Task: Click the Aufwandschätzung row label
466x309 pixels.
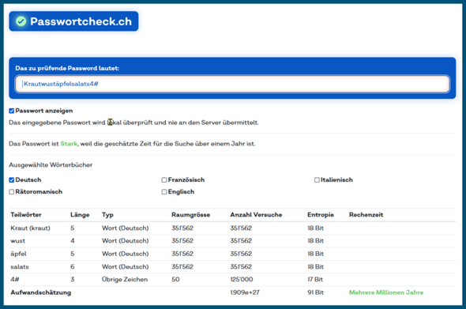Action: [41, 292]
